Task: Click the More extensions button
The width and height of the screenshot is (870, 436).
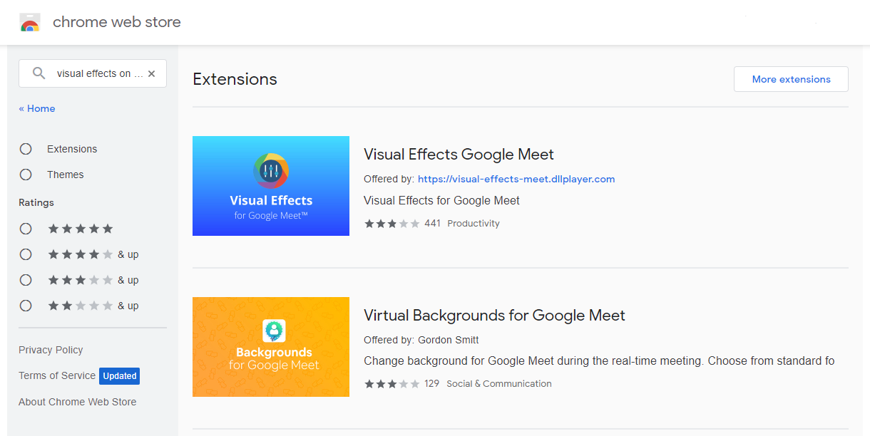Action: click(790, 79)
